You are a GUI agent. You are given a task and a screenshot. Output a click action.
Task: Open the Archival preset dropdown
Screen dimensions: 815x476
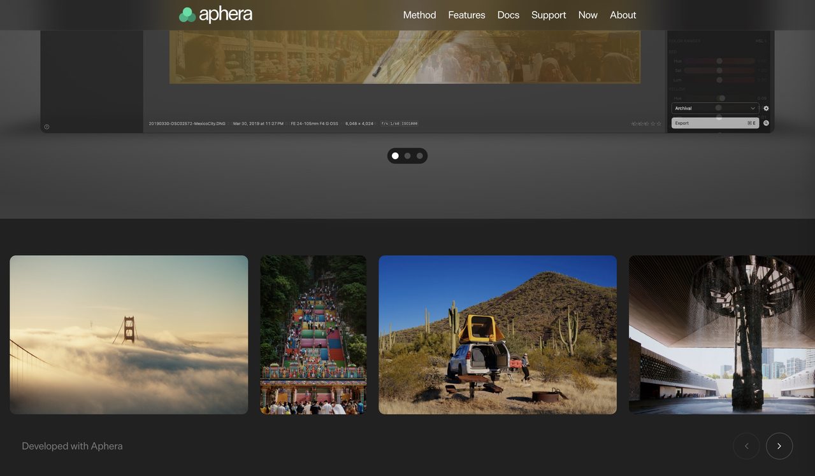(715, 108)
